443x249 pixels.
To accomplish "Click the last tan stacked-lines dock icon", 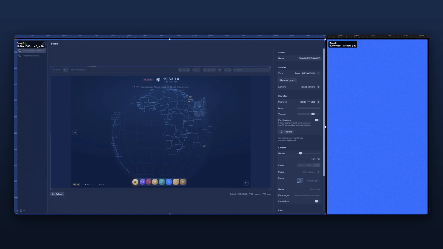I will pos(183,182).
